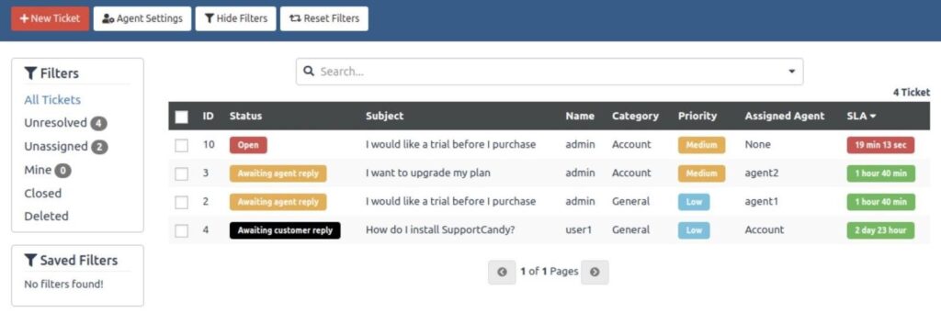Open the ticket 'How do I install SupportCandy?'
This screenshot has height=335, width=941.
click(x=440, y=230)
